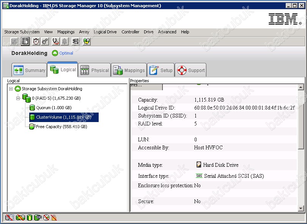This screenshot has height=224, width=307.
Task: Click the 'Host HVFOC' accessible by value
Action: (208, 147)
